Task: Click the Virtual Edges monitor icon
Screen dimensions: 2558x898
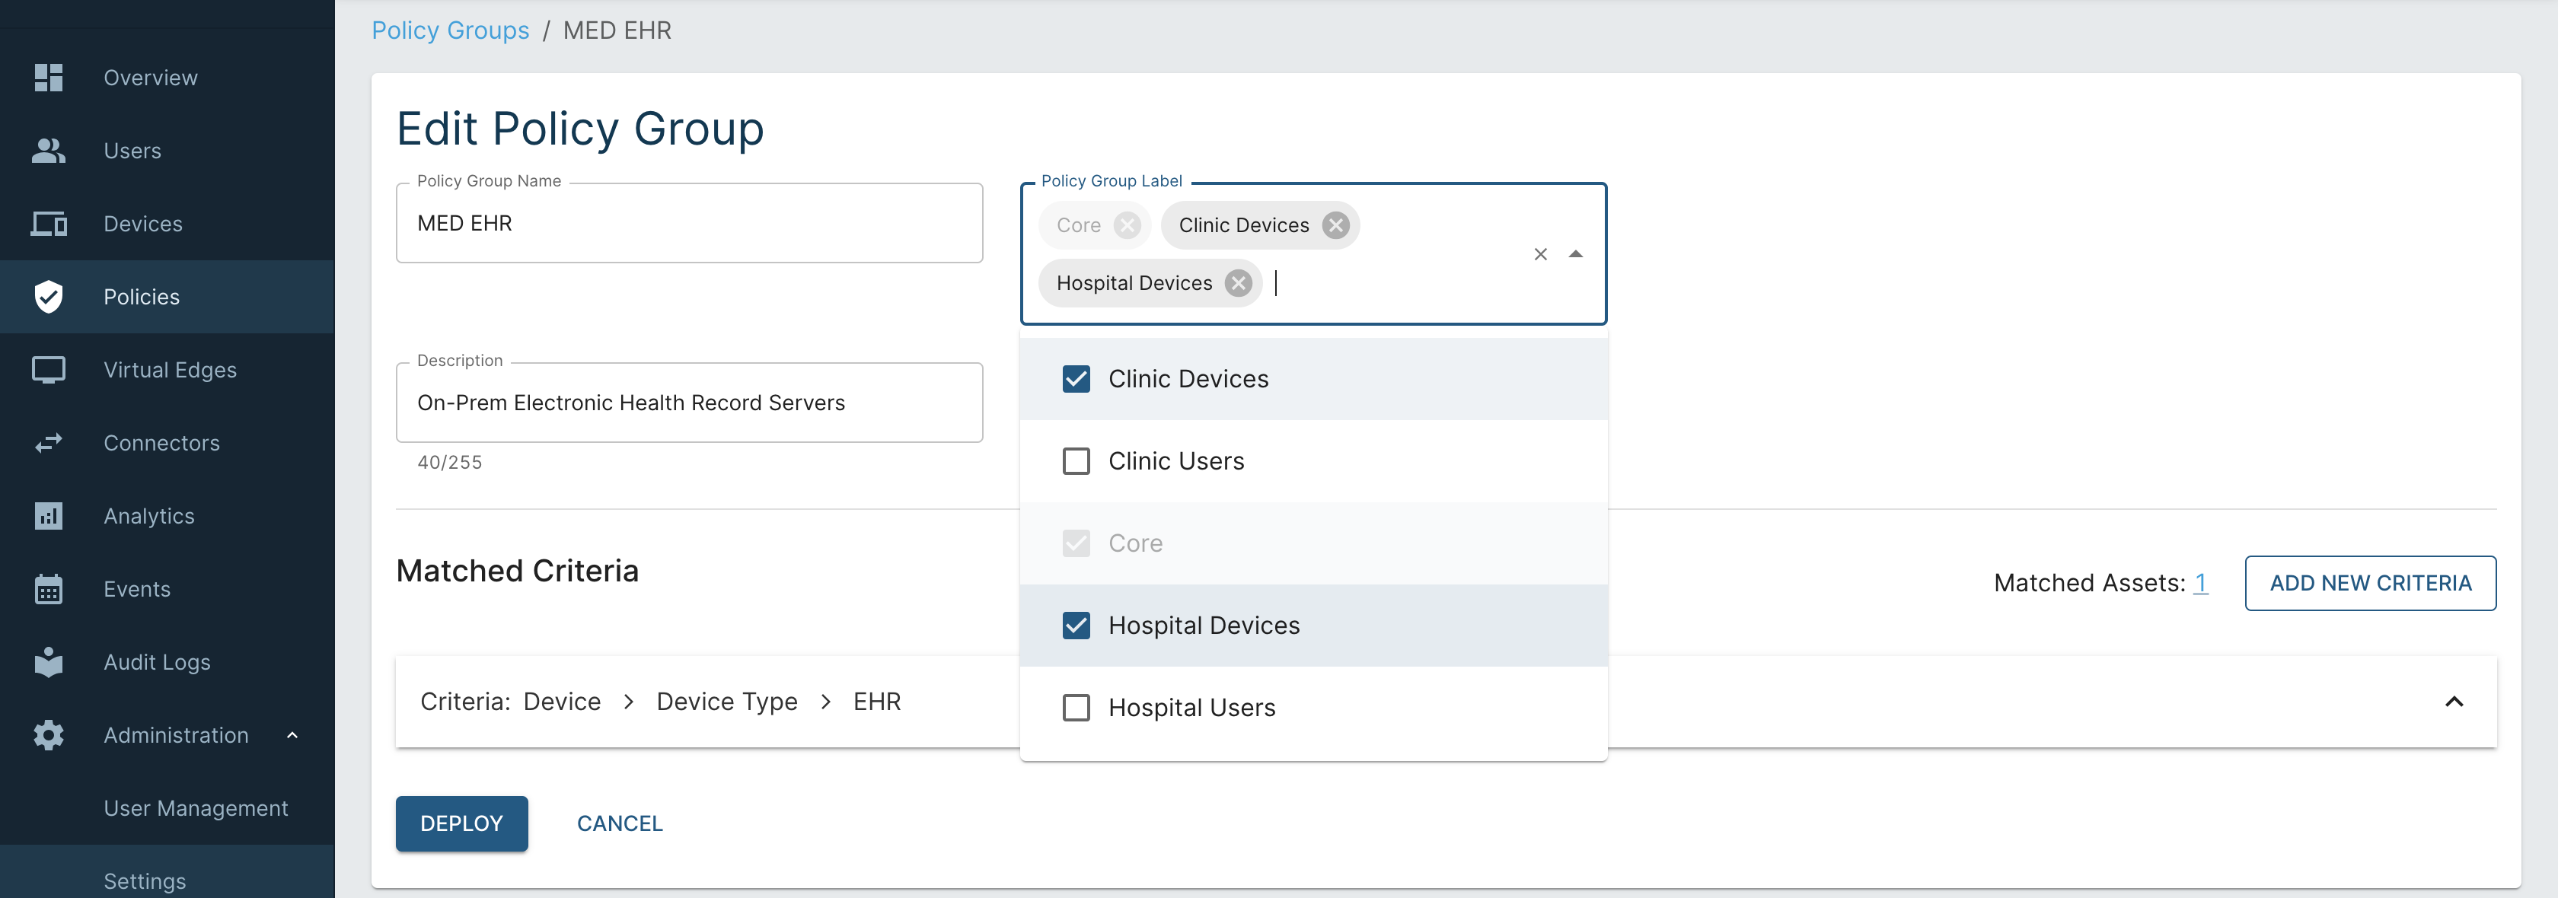Action: coord(48,370)
